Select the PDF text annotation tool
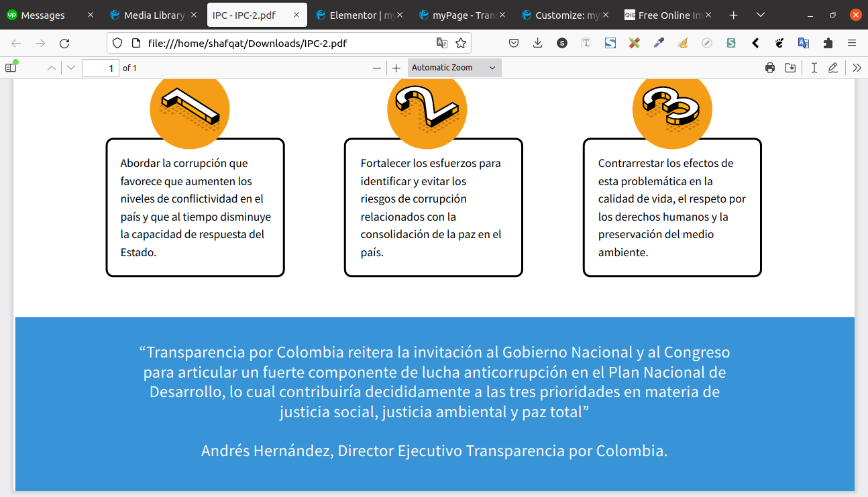Screen dimensions: 868x497 coord(814,68)
